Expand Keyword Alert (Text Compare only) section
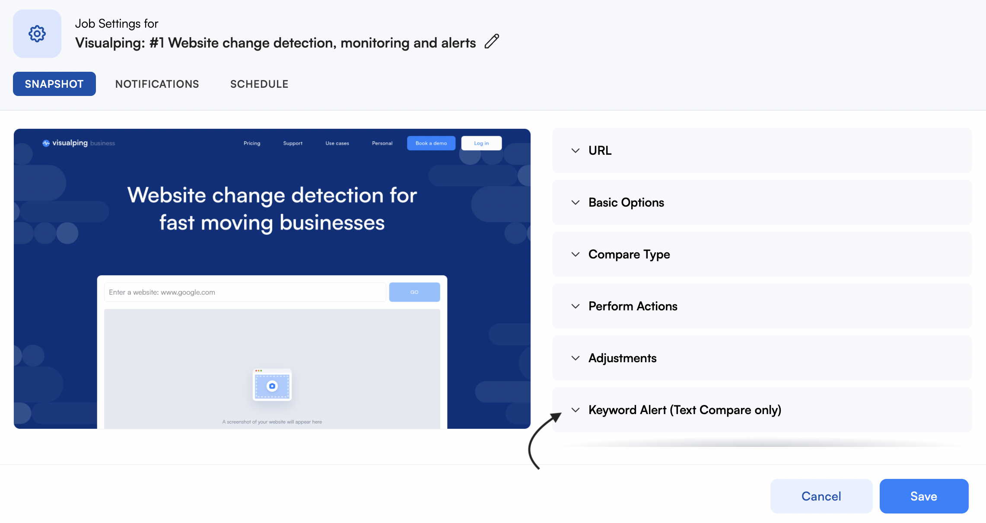Image resolution: width=986 pixels, height=523 pixels. [x=762, y=410]
